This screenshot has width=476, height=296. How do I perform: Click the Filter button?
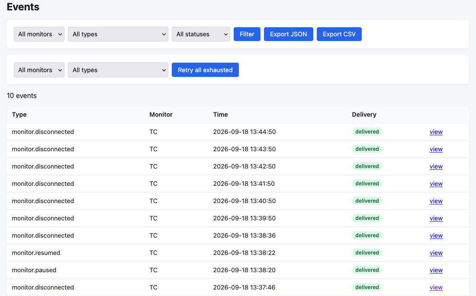[x=247, y=34]
